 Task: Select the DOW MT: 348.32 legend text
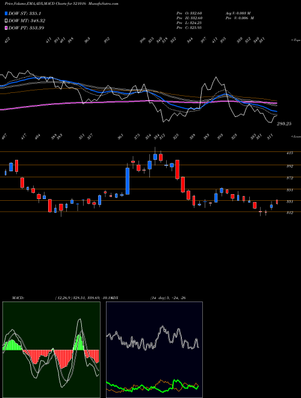(27, 21)
